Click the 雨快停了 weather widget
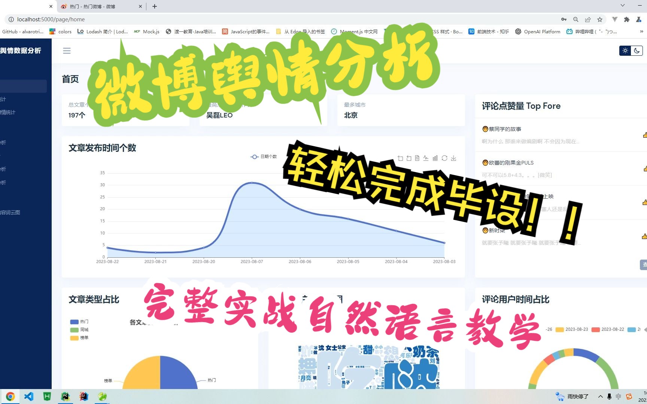The image size is (647, 404). tap(572, 397)
